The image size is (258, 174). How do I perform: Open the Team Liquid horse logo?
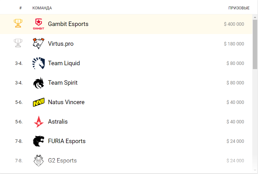coord(38,63)
